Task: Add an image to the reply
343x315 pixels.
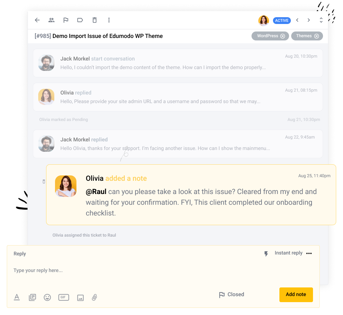Action: coord(80,297)
